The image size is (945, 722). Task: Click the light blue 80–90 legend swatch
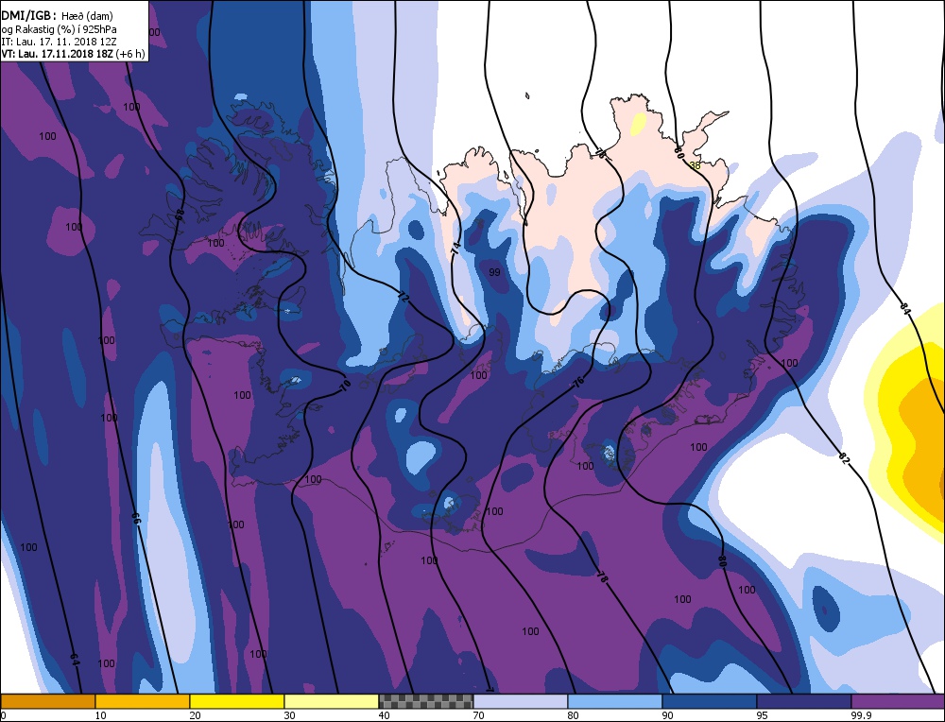[x=615, y=701]
